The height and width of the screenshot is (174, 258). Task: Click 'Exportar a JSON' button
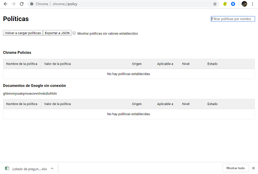tap(57, 33)
